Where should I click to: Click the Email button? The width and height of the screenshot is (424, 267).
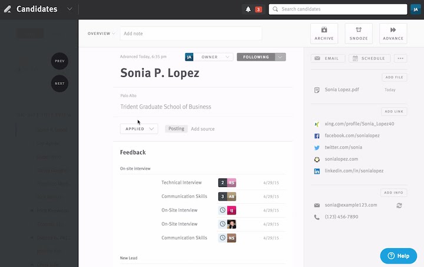point(328,58)
